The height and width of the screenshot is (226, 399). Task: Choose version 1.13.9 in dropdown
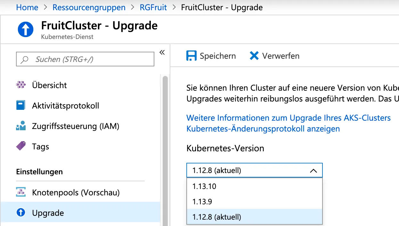click(x=202, y=202)
